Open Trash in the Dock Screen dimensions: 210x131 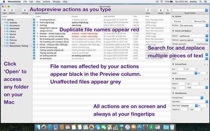(172, 127)
